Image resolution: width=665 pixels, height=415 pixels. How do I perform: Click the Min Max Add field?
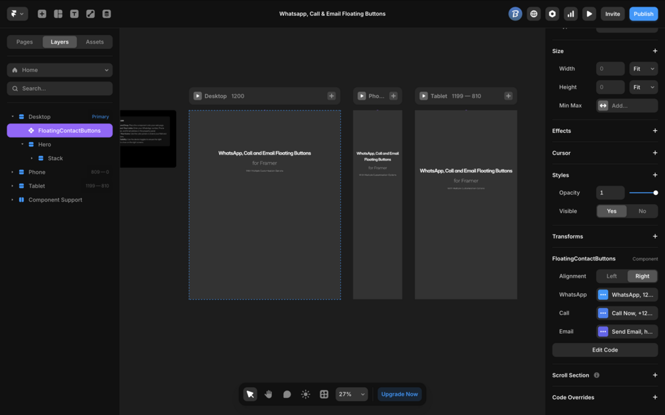click(627, 106)
